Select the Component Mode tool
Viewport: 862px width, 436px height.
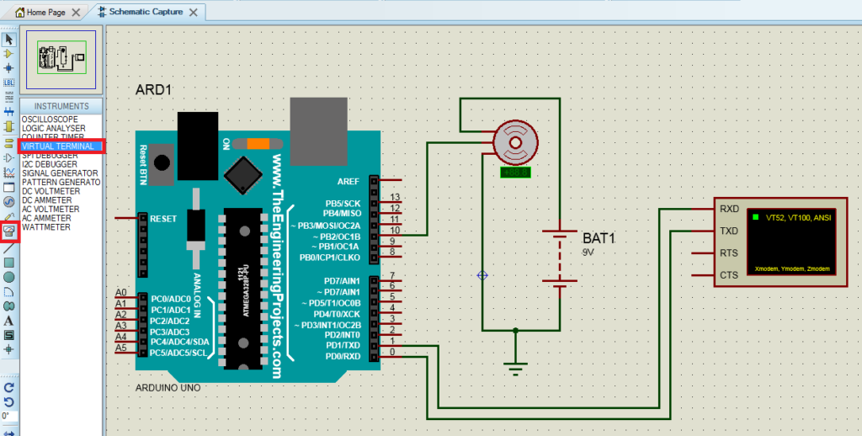9,53
